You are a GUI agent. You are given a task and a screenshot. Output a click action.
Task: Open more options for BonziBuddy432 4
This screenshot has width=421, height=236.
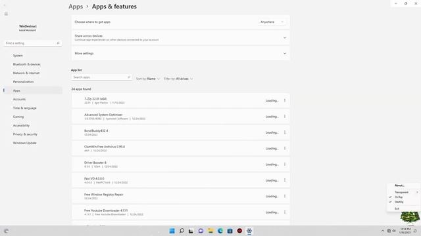click(x=285, y=132)
